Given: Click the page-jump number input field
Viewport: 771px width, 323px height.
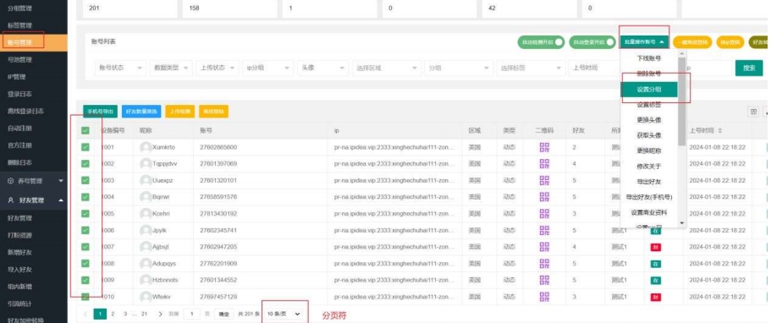Looking at the screenshot, I should click(192, 314).
